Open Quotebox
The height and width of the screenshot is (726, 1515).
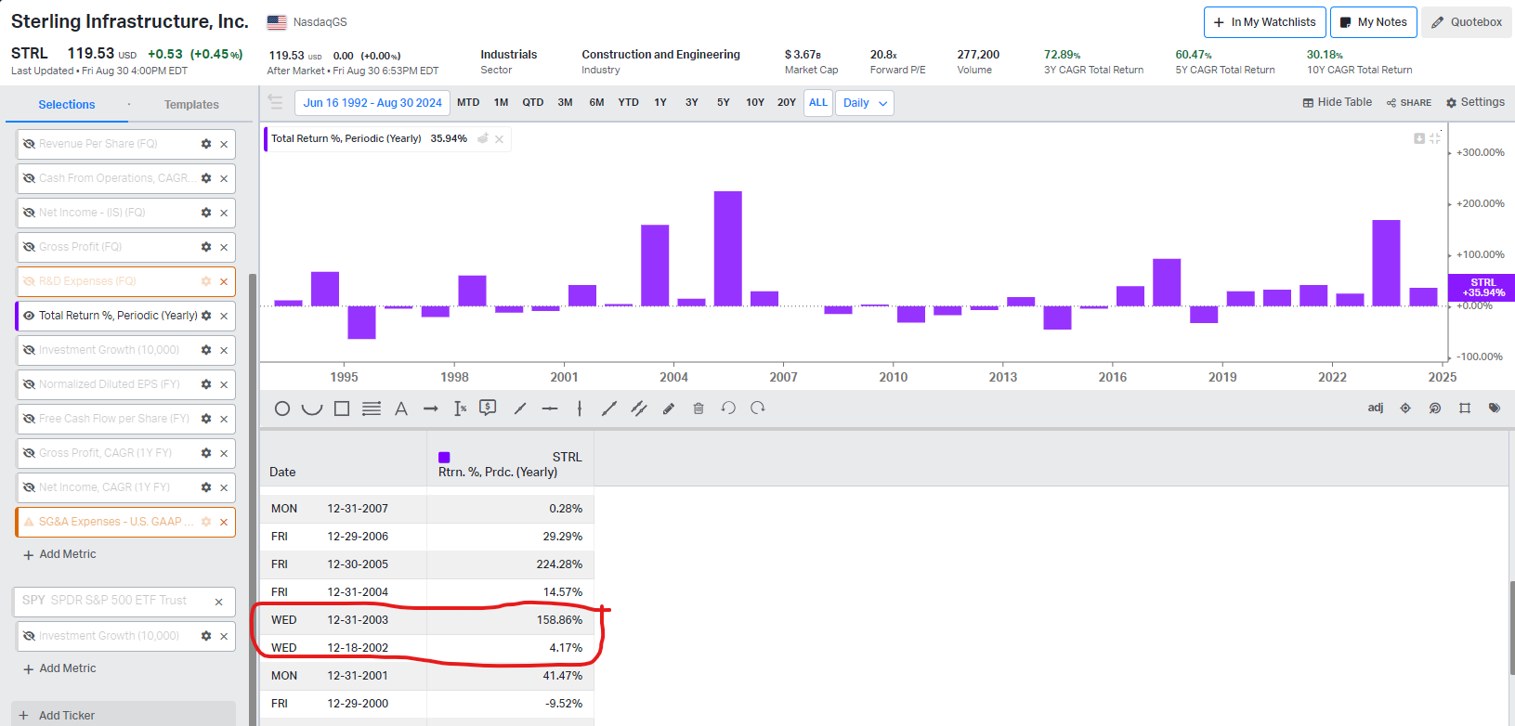point(1467,22)
